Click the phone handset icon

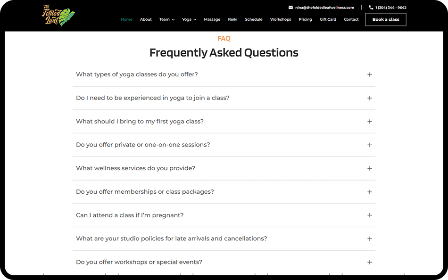coord(371,8)
